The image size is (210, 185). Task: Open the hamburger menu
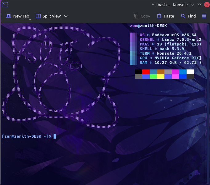coord(204,16)
